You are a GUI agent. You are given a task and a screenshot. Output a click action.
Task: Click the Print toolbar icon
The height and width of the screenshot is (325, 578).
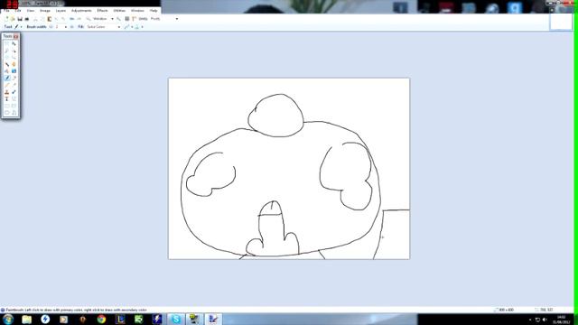click(27, 19)
